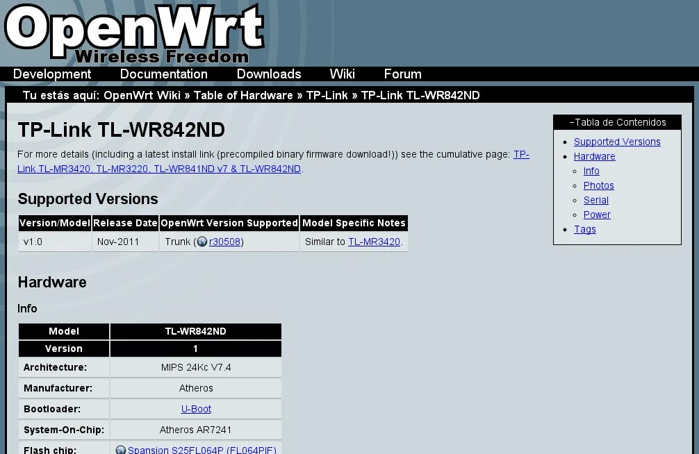Click the Release Date column header
The width and height of the screenshot is (699, 454).
point(125,223)
